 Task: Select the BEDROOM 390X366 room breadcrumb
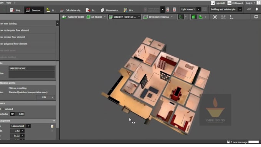pyautogui.click(x=156, y=17)
